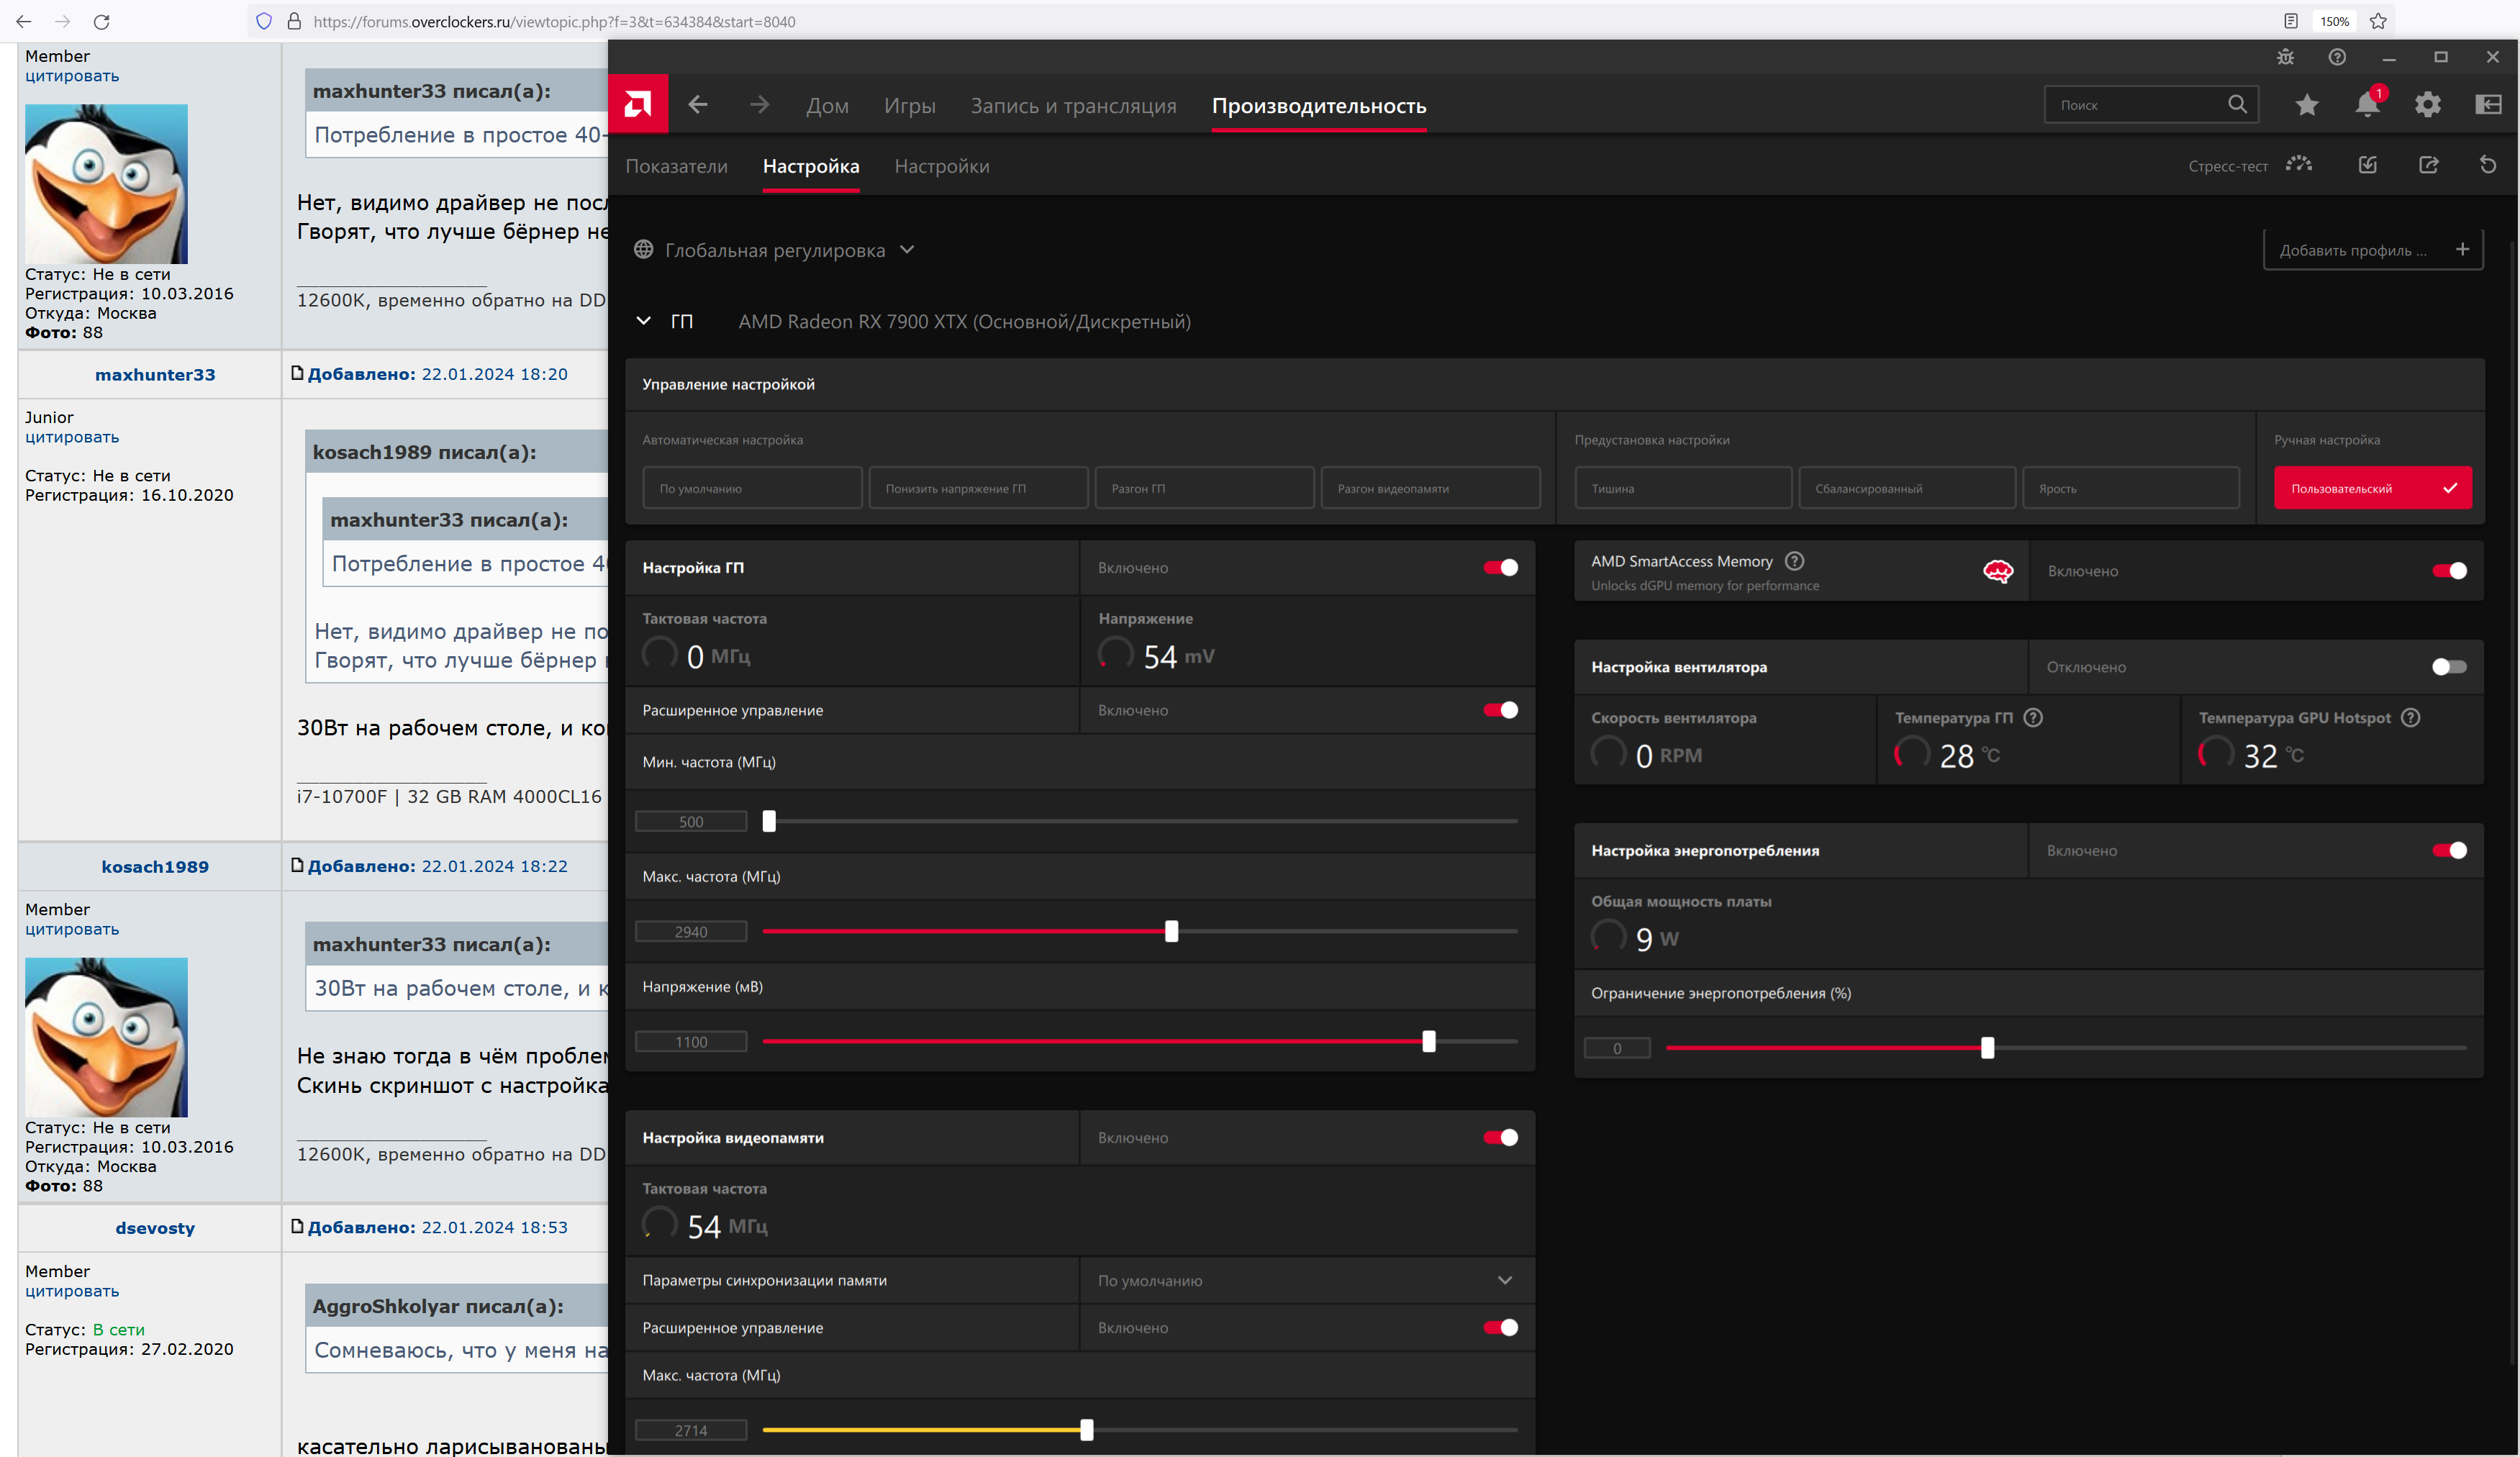Open the notifications bell icon
2520x1457 pixels.
tap(2366, 104)
